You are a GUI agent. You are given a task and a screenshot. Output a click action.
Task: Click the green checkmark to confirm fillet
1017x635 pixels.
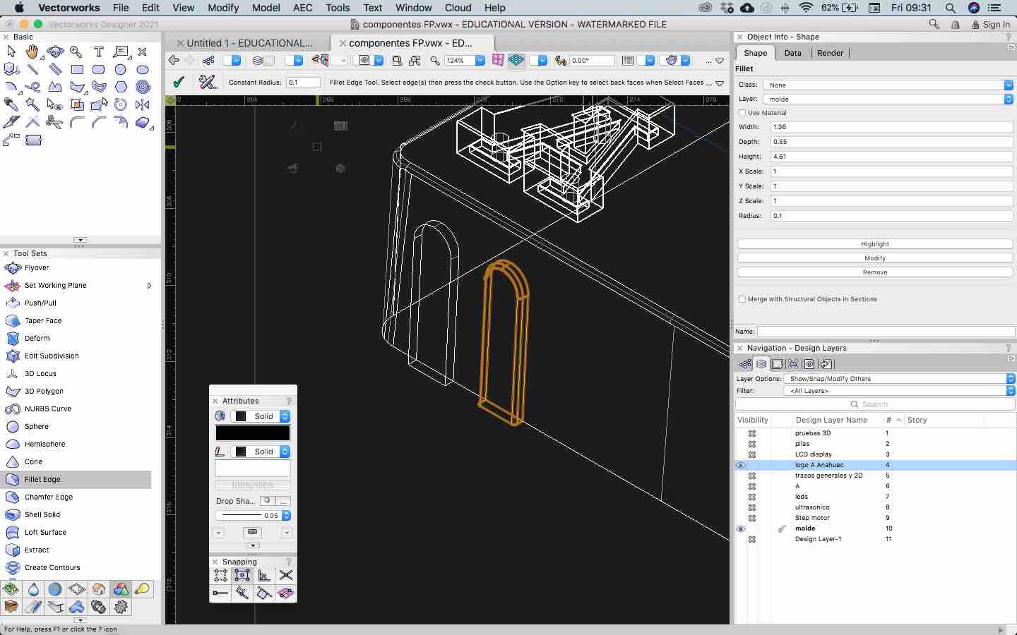(179, 82)
